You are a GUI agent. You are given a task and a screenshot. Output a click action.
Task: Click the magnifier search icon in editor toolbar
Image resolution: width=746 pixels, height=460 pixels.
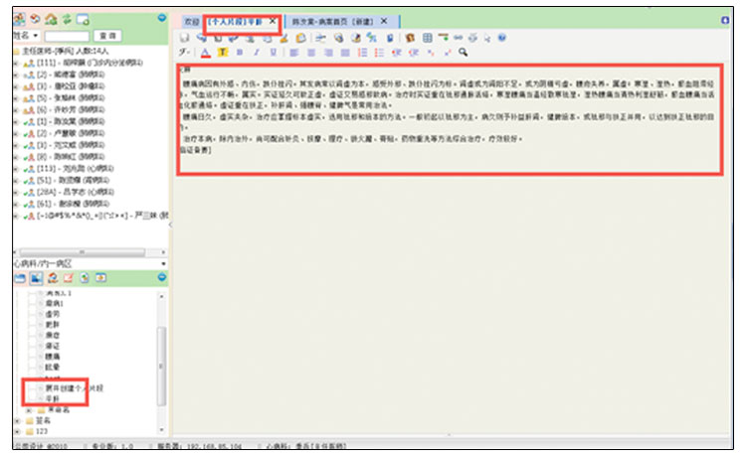(x=464, y=53)
